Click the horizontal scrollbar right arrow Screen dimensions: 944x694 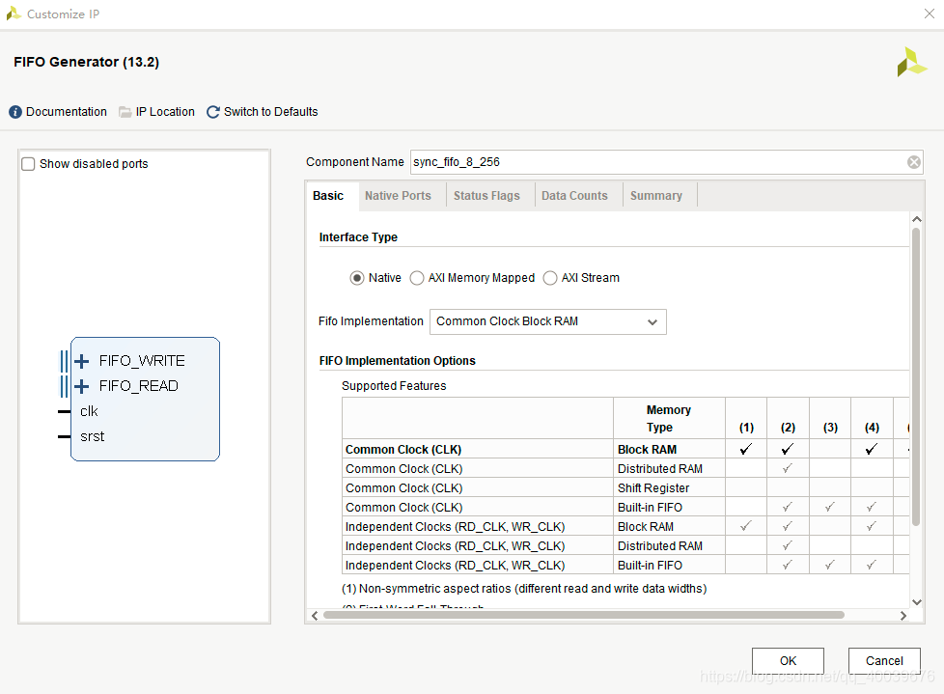(903, 615)
